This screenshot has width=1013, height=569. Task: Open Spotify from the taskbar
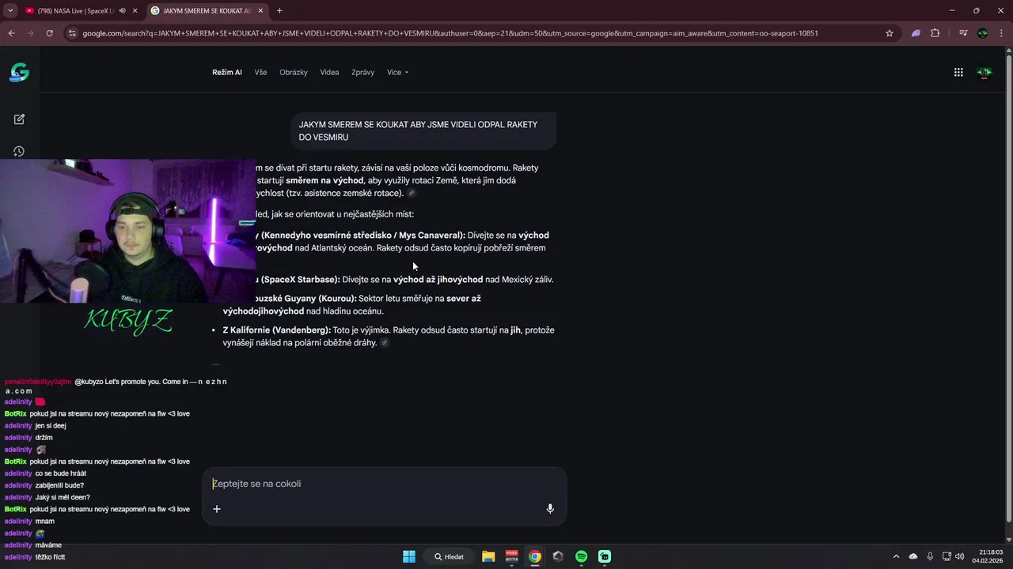(x=581, y=556)
